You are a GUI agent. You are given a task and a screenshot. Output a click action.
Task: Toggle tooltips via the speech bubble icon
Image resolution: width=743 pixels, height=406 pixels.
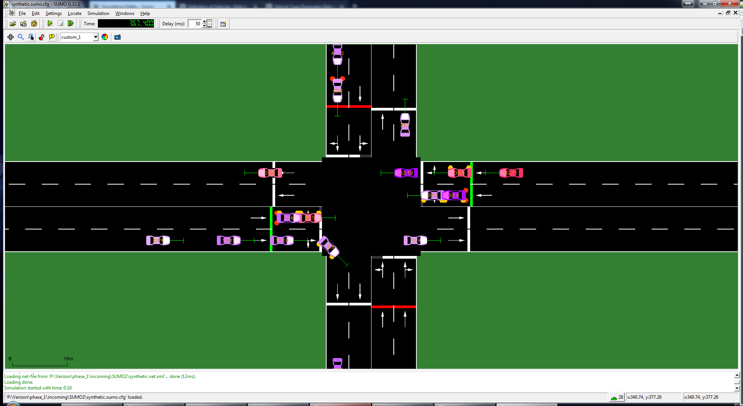click(51, 37)
